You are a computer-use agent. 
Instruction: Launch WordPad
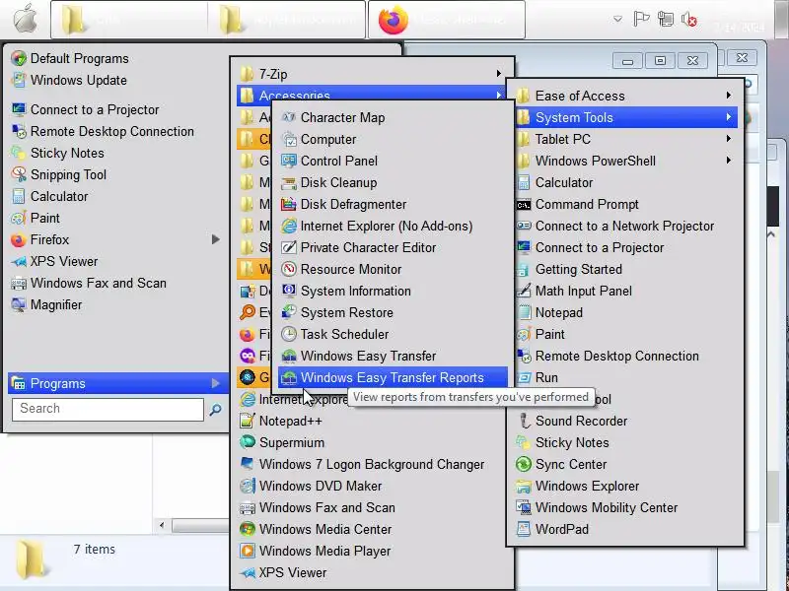click(x=625, y=529)
